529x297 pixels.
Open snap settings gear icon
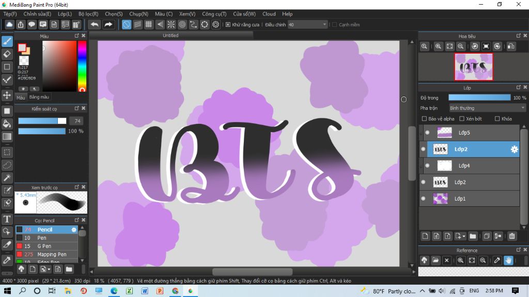pos(215,25)
